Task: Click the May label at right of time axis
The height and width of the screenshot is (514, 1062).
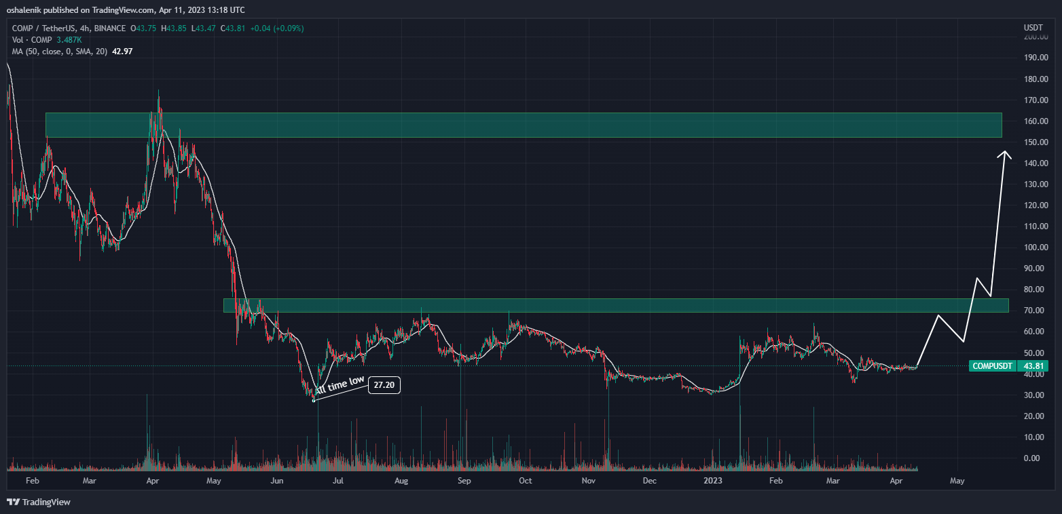Action: click(957, 481)
